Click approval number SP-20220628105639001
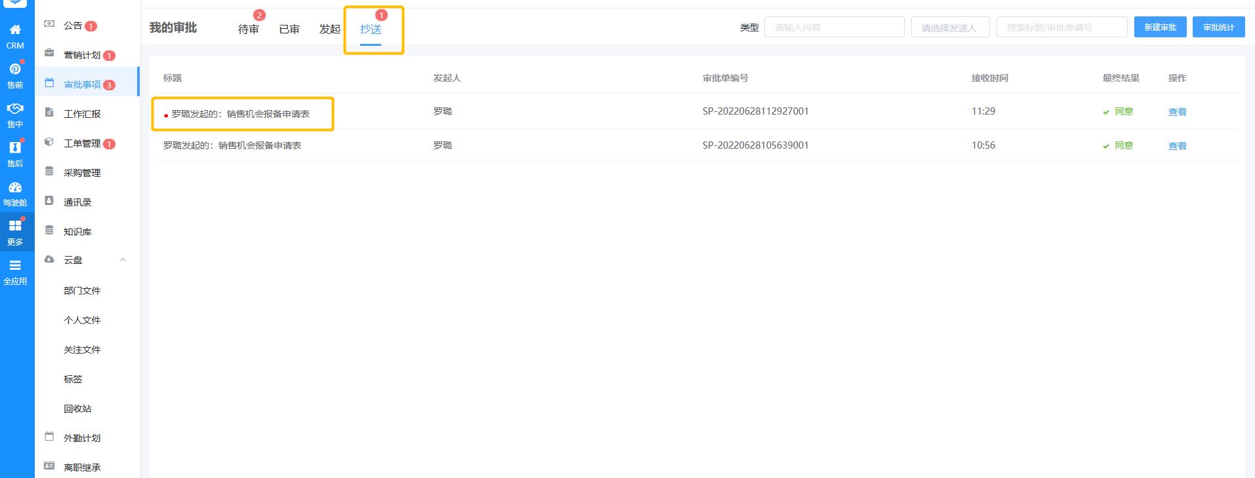 [755, 145]
